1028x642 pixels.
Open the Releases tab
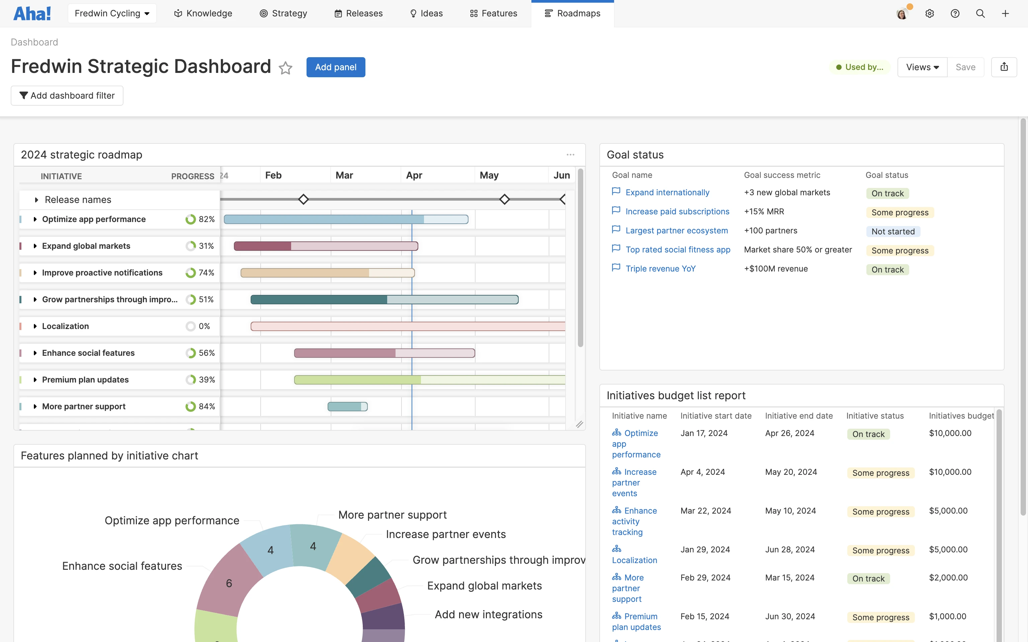click(x=358, y=13)
